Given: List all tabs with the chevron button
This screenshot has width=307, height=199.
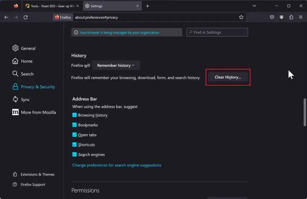Looking at the screenshot, I should [x=254, y=6].
